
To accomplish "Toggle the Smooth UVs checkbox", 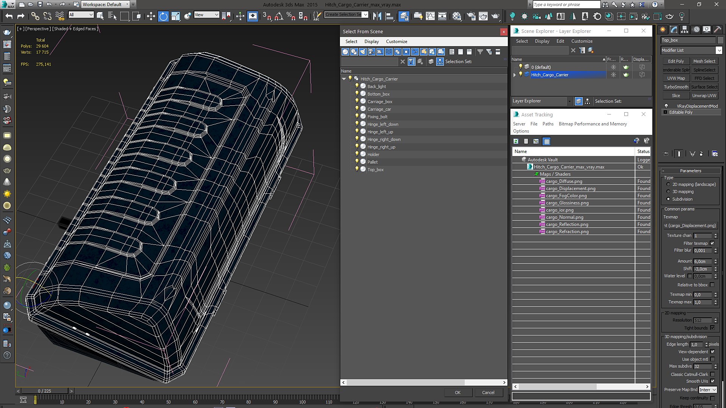I will coord(712,381).
